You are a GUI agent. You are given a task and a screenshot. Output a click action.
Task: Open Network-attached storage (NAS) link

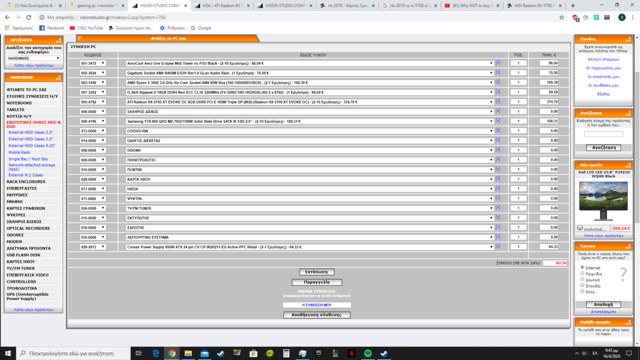click(31, 167)
